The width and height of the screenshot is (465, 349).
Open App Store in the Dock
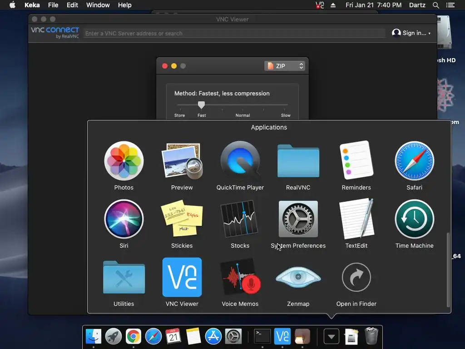tap(213, 337)
